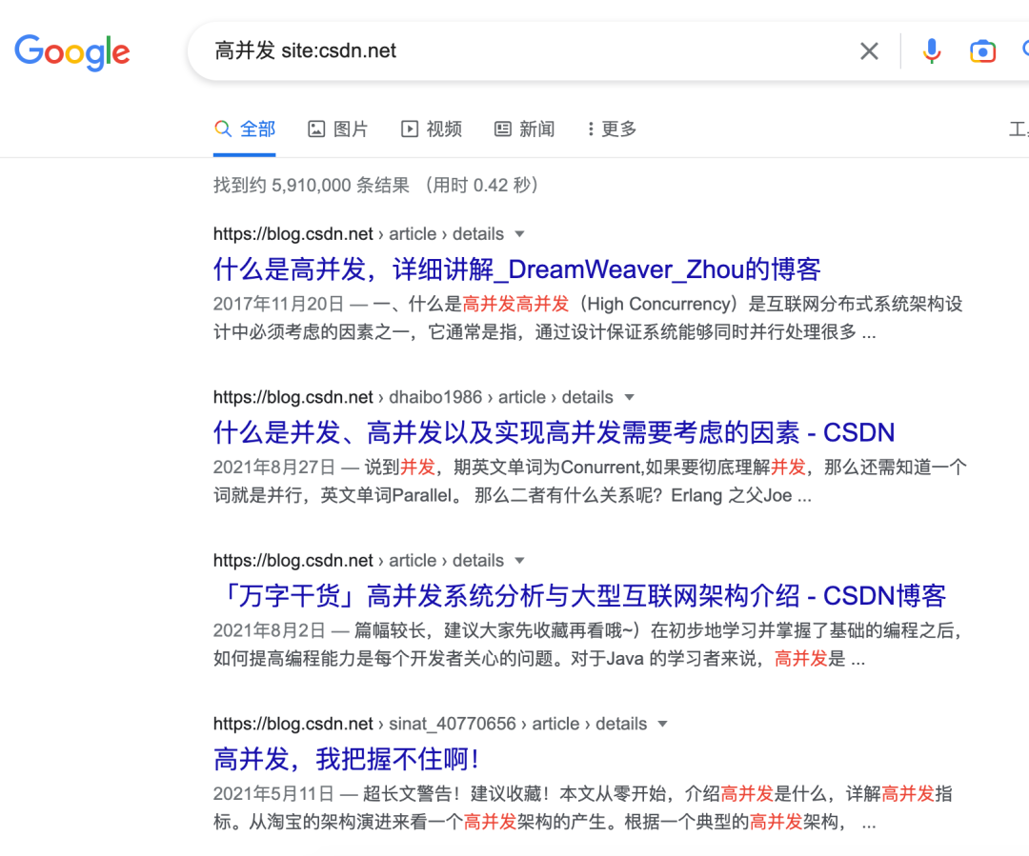Click the URL breadcrumb containing dhaibo1986
The width and height of the screenshot is (1029, 856).
pos(413,397)
